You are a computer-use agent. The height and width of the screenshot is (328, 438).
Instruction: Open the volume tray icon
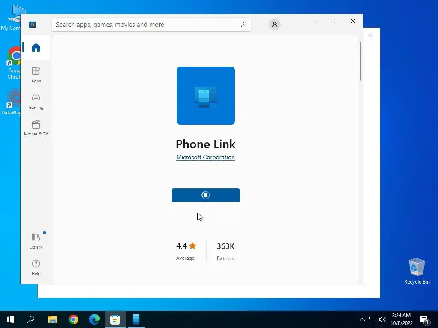pyautogui.click(x=382, y=319)
